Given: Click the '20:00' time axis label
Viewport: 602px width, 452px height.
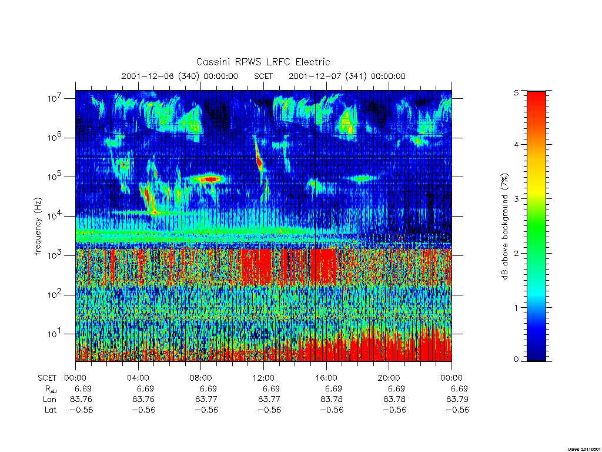Looking at the screenshot, I should tap(389, 378).
